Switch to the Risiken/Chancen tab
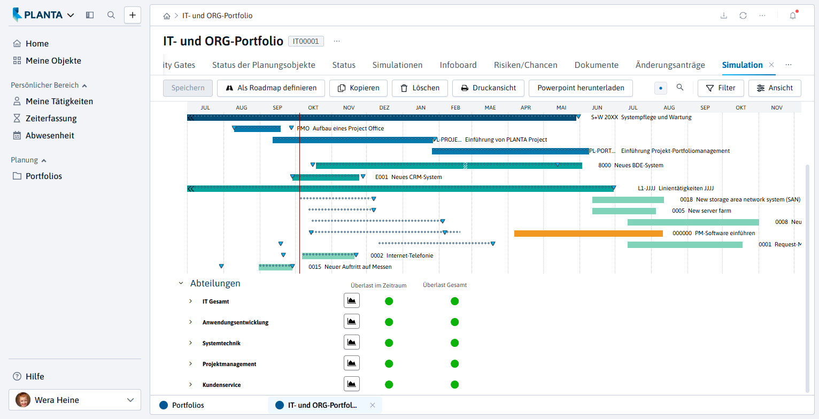The image size is (819, 419). (526, 65)
